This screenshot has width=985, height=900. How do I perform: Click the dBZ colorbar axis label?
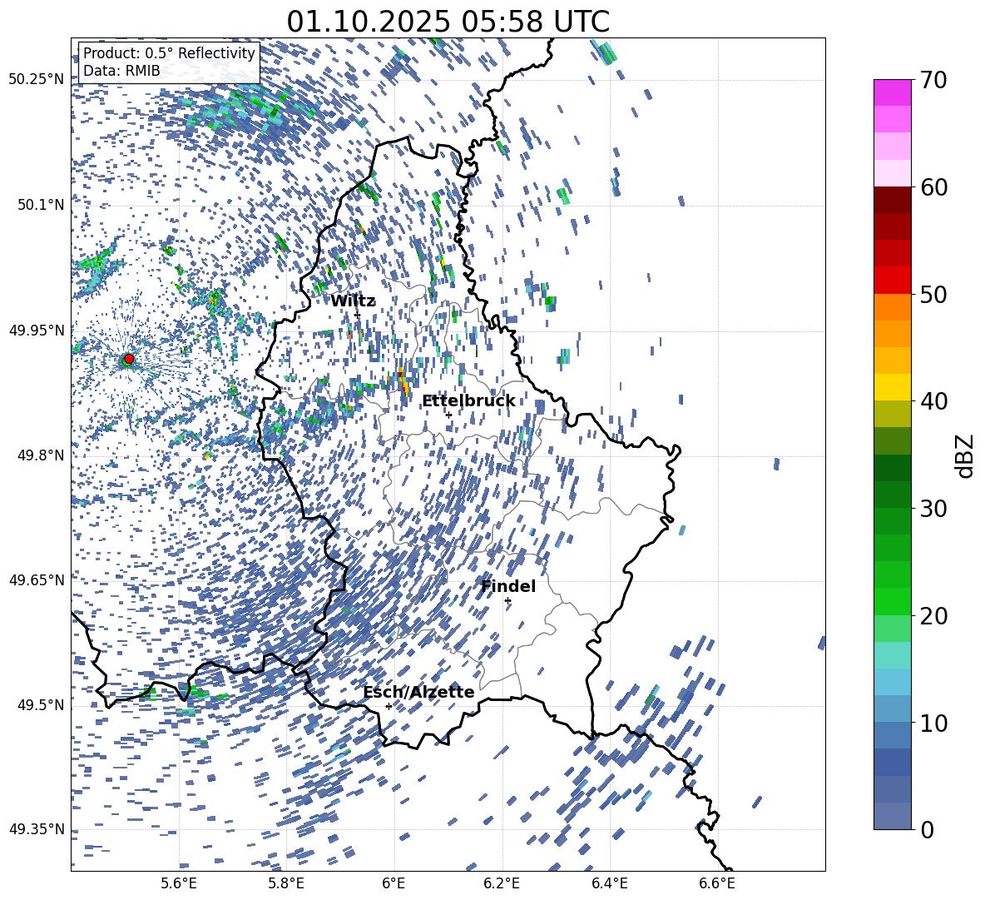click(965, 455)
